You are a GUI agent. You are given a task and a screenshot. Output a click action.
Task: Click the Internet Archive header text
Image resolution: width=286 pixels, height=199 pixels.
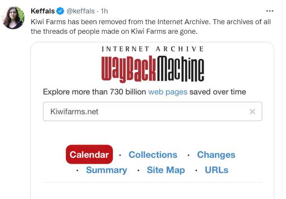[153, 49]
